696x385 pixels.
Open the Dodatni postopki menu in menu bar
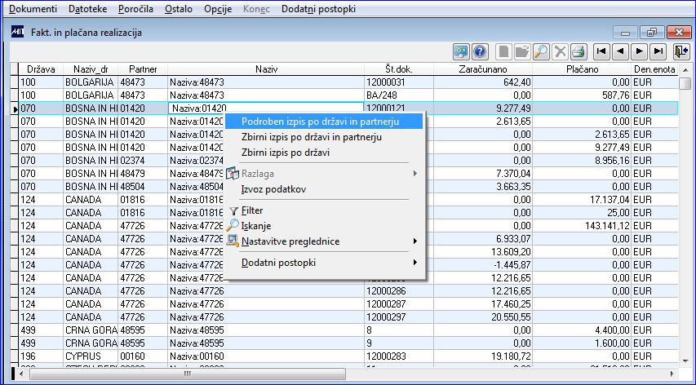319,9
